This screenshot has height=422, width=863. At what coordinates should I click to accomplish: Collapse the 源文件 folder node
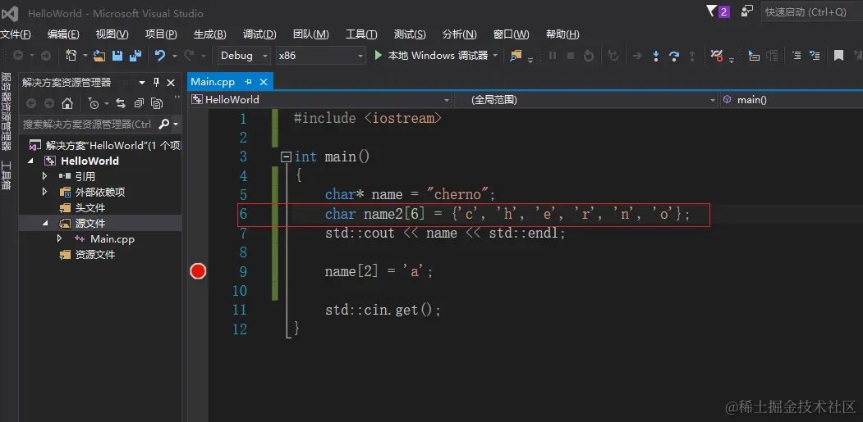[46, 224]
